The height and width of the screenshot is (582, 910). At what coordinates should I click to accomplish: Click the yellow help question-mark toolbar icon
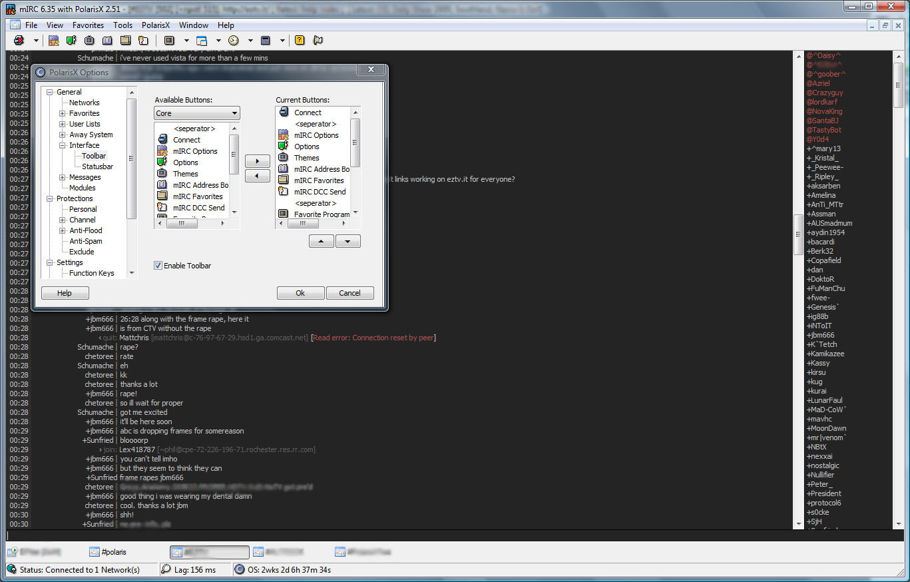300,41
